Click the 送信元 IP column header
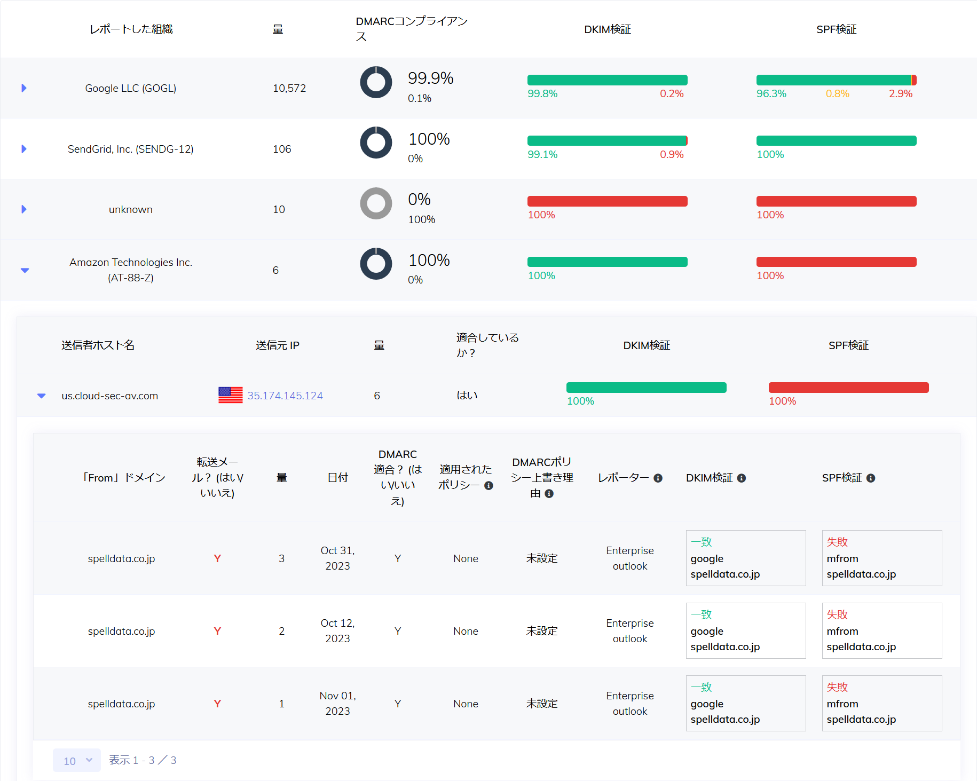The image size is (977, 781). click(x=278, y=345)
